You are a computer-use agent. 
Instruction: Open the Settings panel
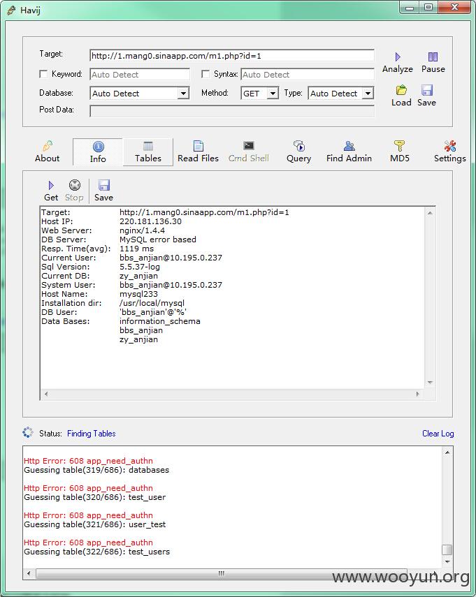click(449, 152)
